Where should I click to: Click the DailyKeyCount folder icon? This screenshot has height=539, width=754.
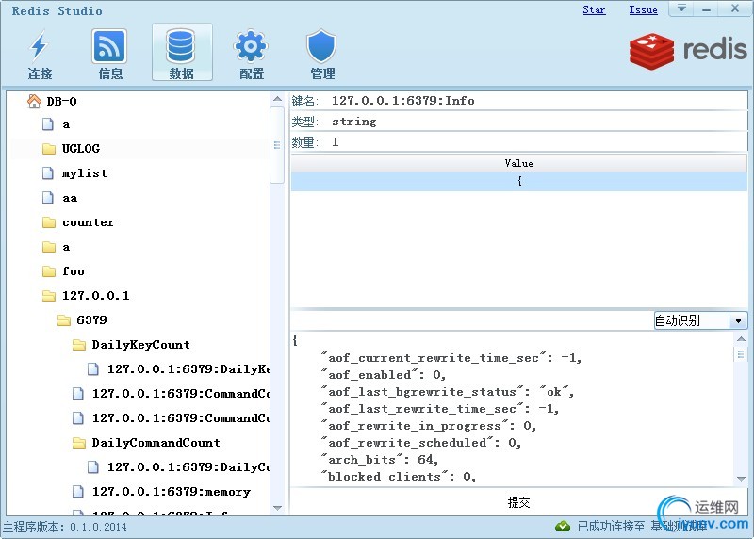point(79,345)
